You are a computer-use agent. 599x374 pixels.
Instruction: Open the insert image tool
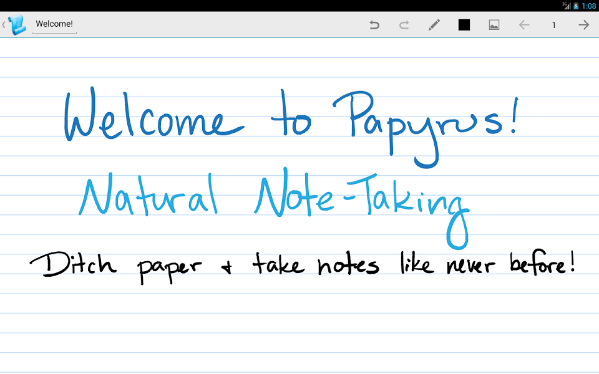(494, 25)
